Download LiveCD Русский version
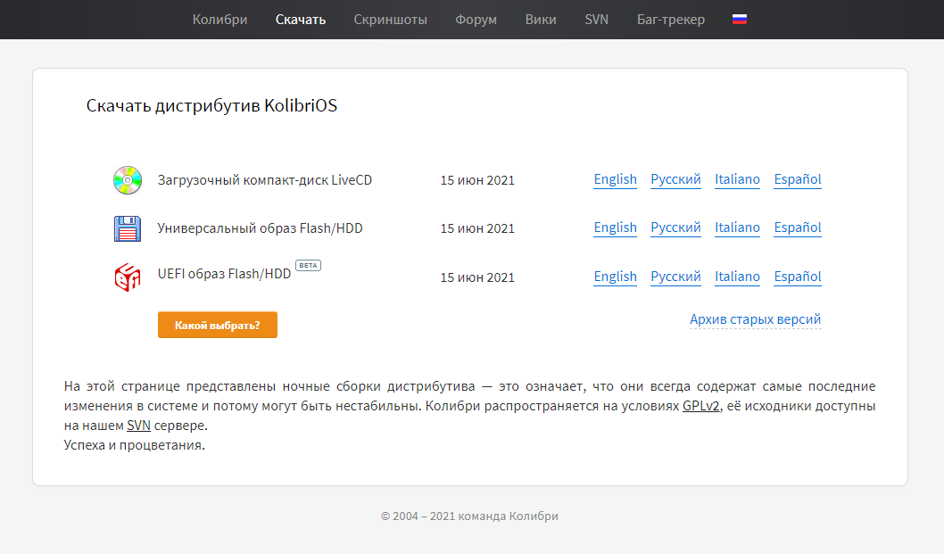Viewport: 944px width, 554px height. pos(675,179)
